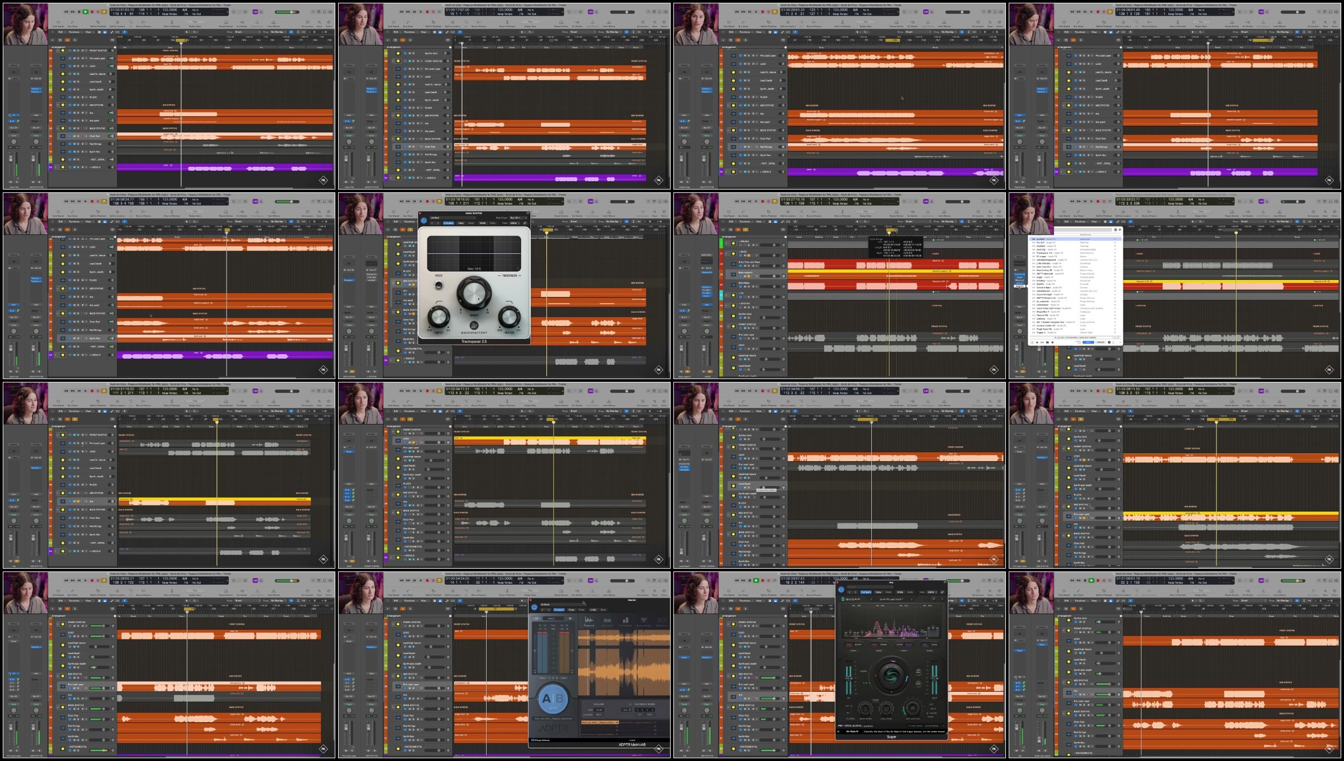Open the Side Chain dropdown in Trackspacer
1344x761 pixels.
click(518, 218)
